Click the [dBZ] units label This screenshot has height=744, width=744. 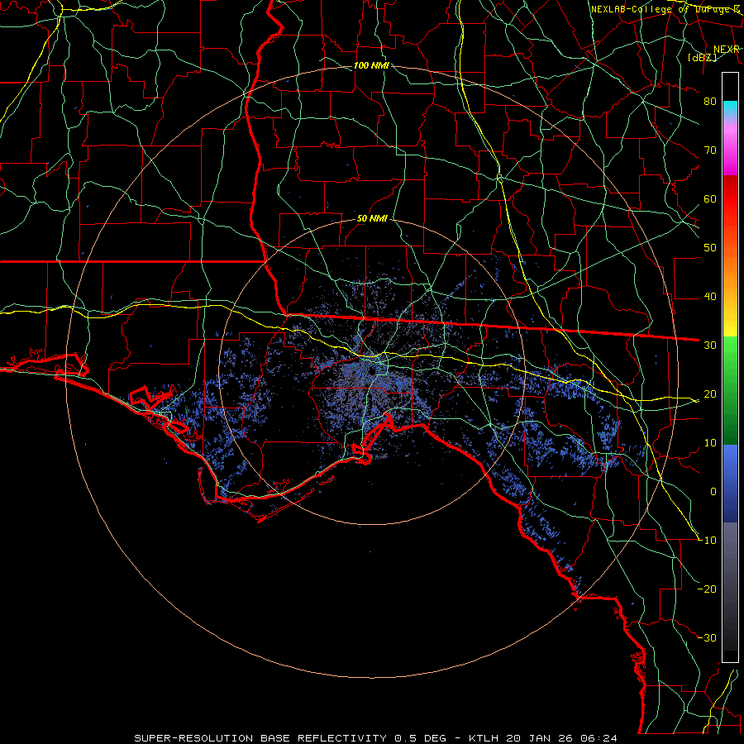point(702,57)
